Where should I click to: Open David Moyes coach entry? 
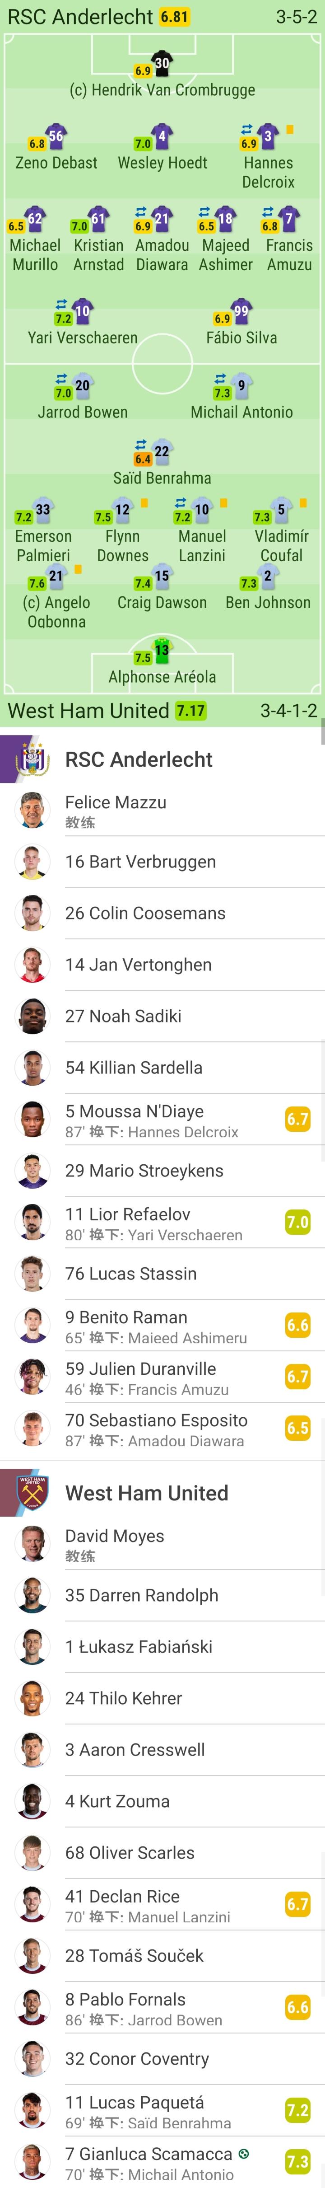tap(115, 1544)
